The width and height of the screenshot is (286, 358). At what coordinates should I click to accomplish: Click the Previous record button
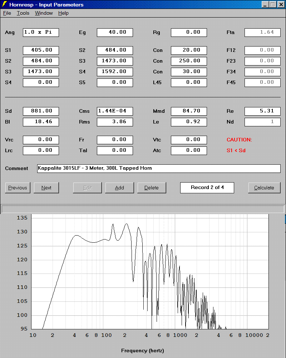coord(18,188)
